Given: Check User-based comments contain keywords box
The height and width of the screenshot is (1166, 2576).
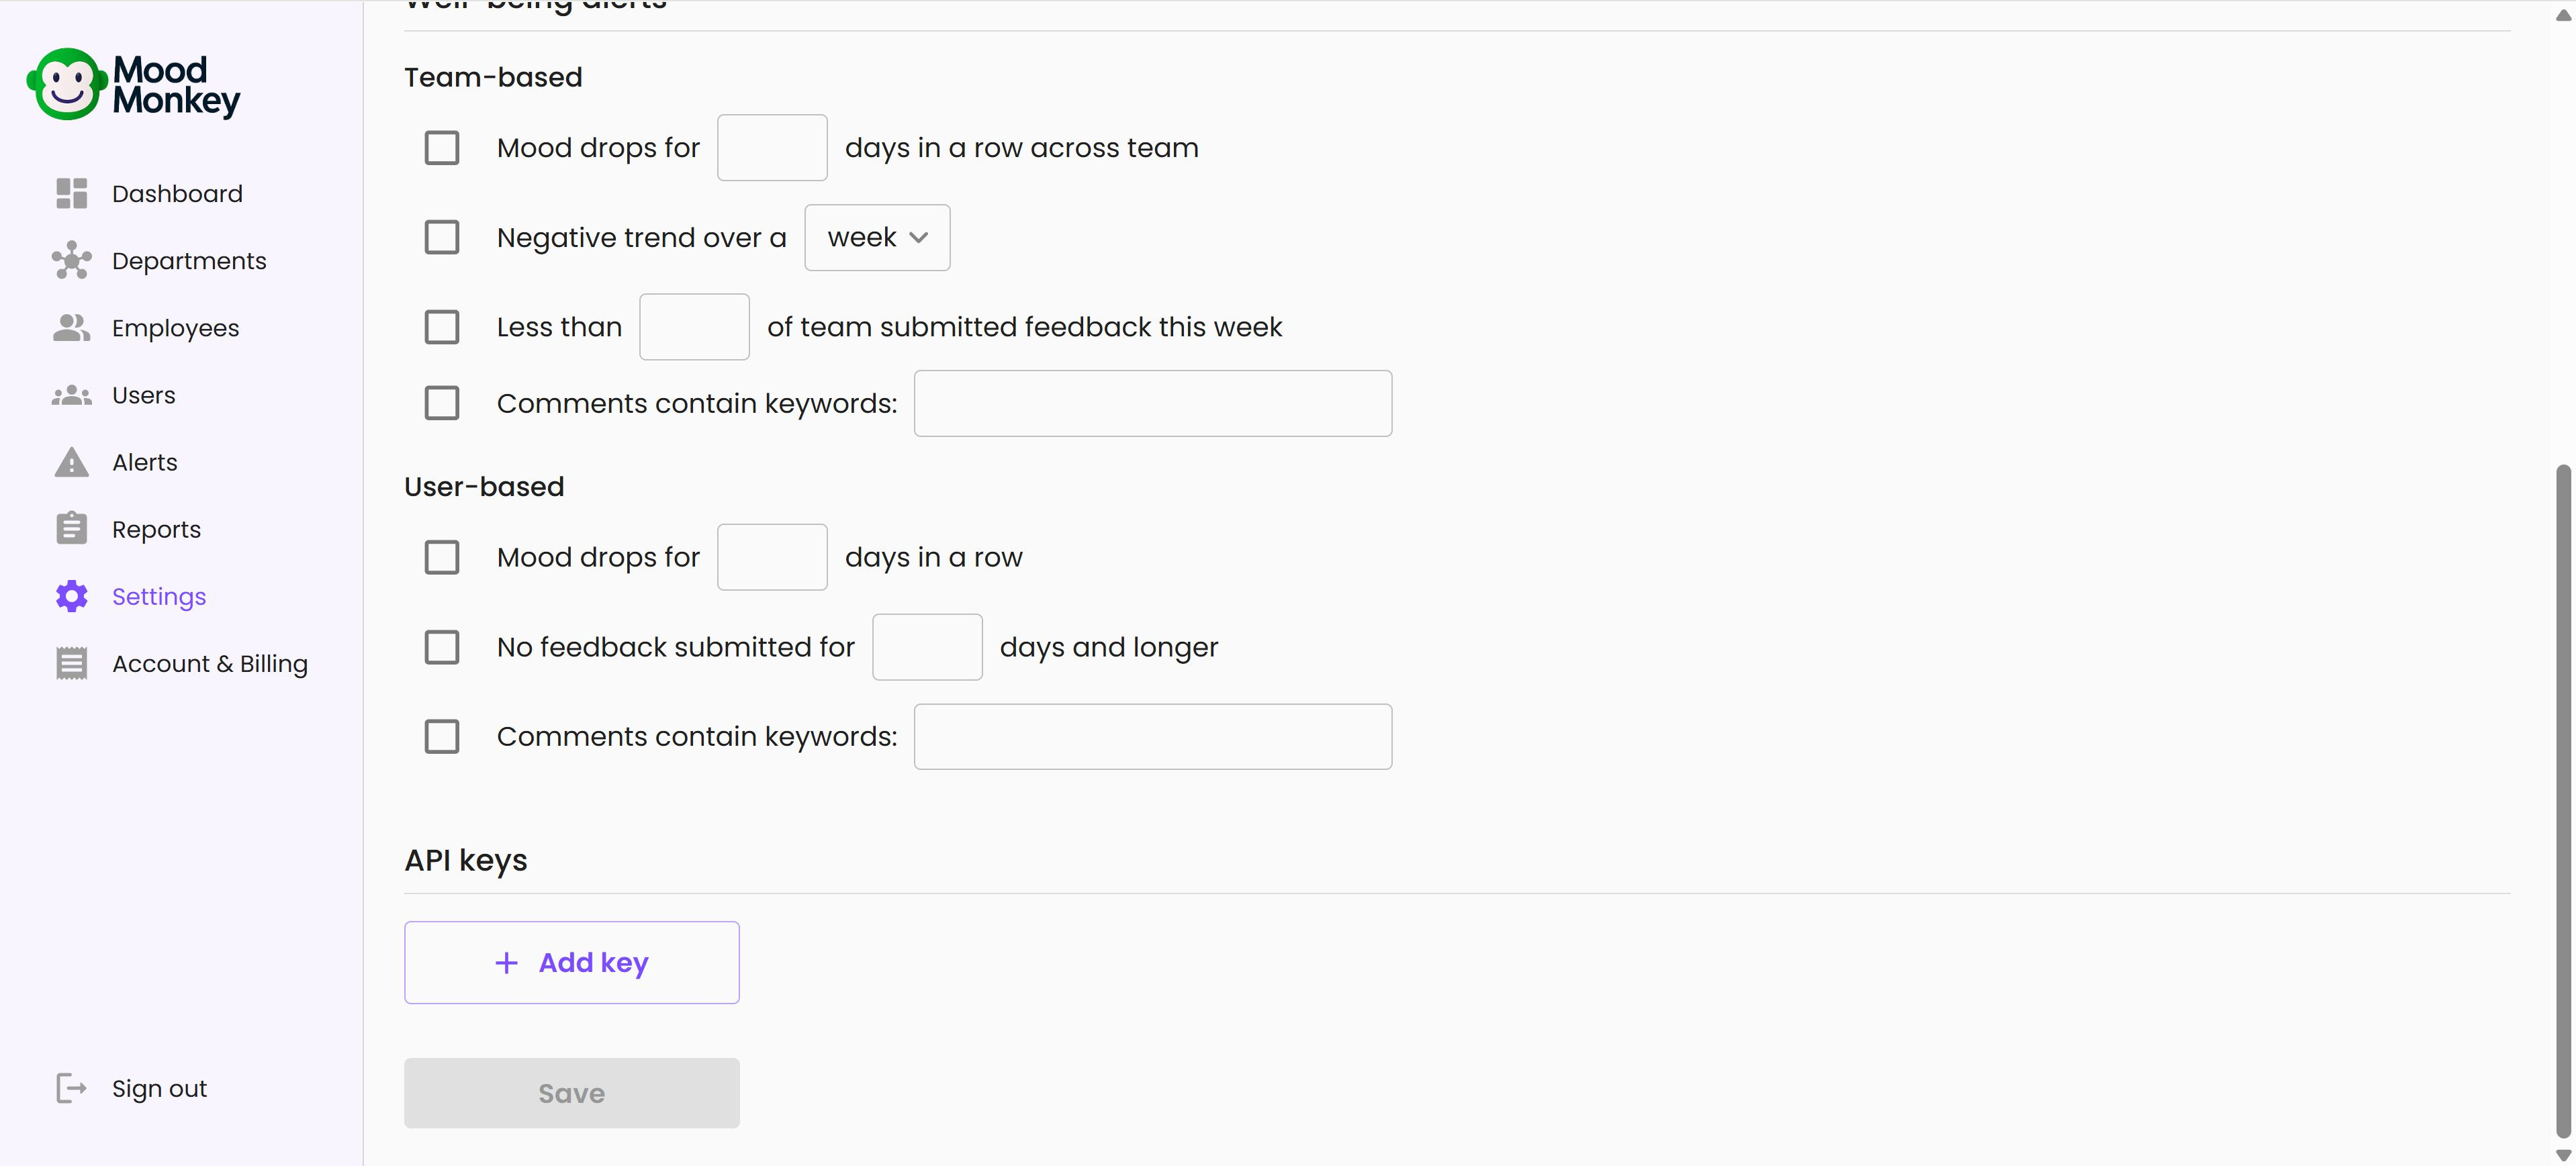Looking at the screenshot, I should (x=442, y=736).
